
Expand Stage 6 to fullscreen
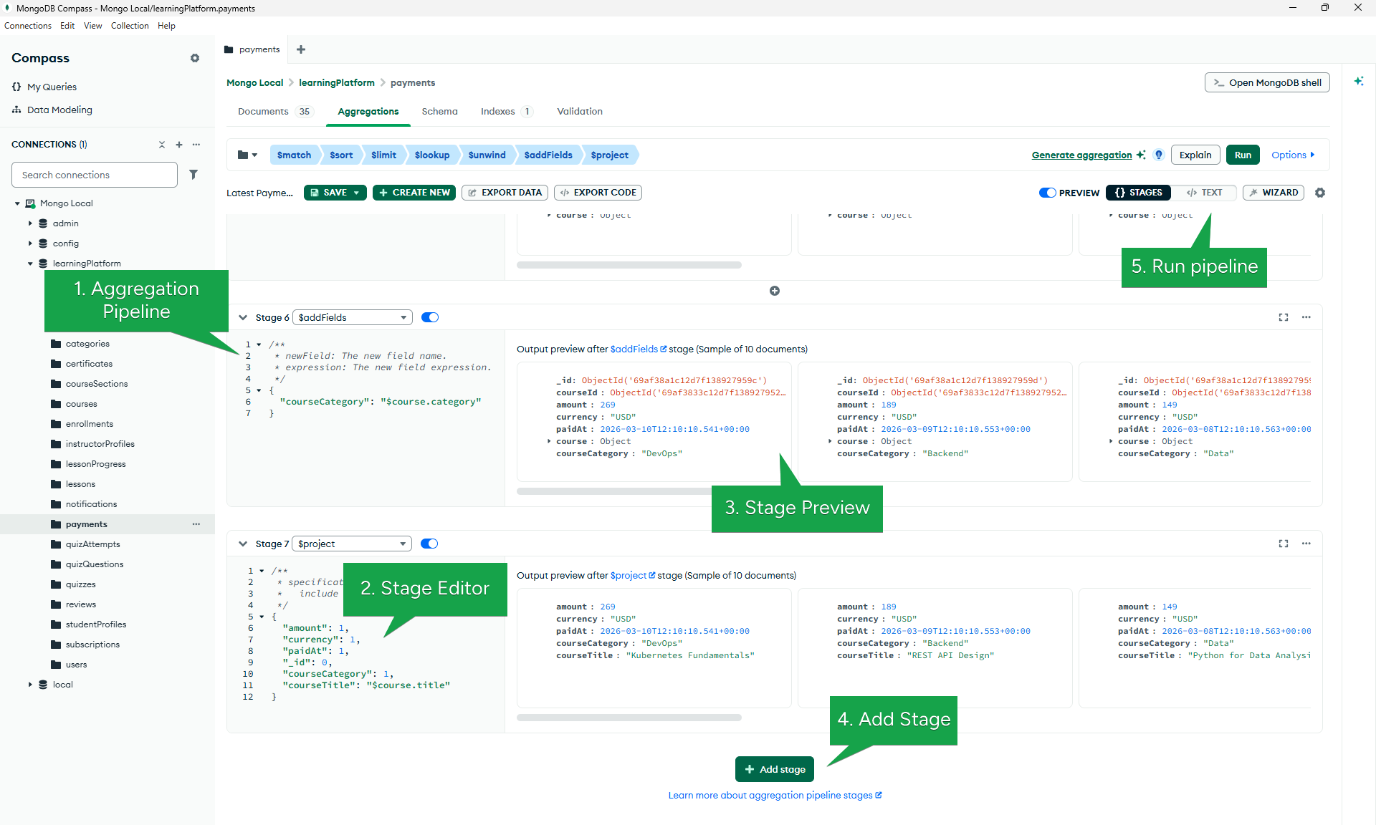pos(1284,317)
